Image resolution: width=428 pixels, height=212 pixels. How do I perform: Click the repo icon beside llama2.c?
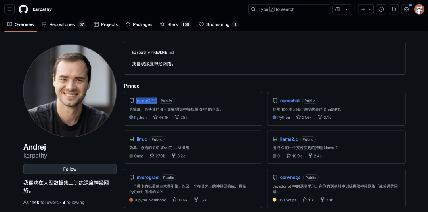click(x=275, y=139)
